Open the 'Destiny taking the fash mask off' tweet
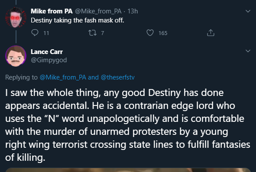This screenshot has height=172, width=256. pyautogui.click(x=78, y=20)
